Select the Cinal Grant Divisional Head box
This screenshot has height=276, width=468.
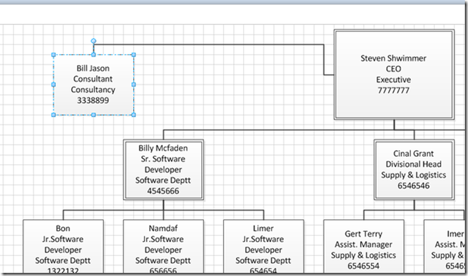[x=414, y=170]
